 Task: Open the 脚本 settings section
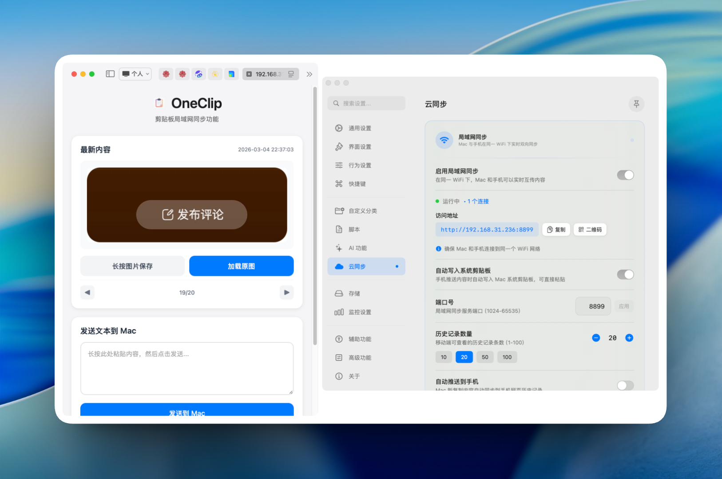339,229
